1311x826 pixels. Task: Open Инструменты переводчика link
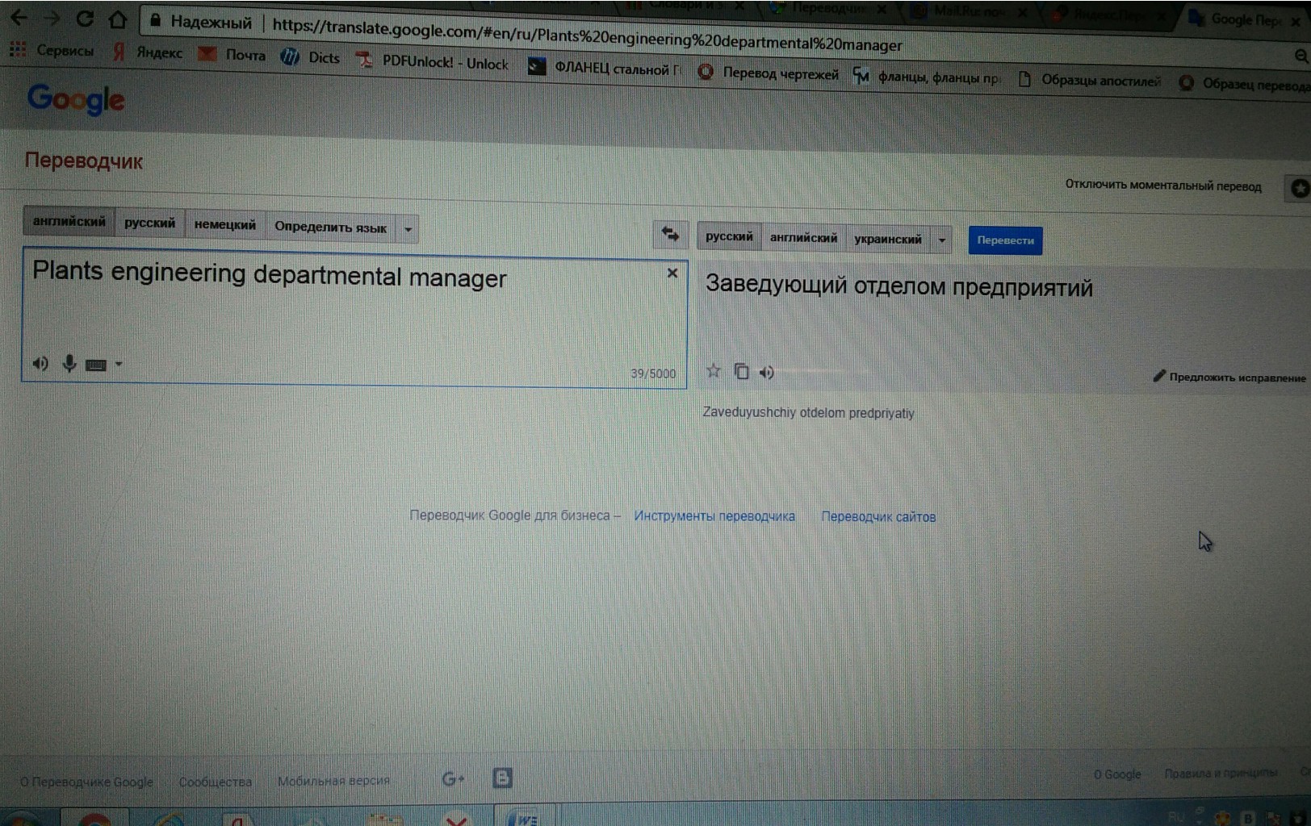pyautogui.click(x=714, y=516)
